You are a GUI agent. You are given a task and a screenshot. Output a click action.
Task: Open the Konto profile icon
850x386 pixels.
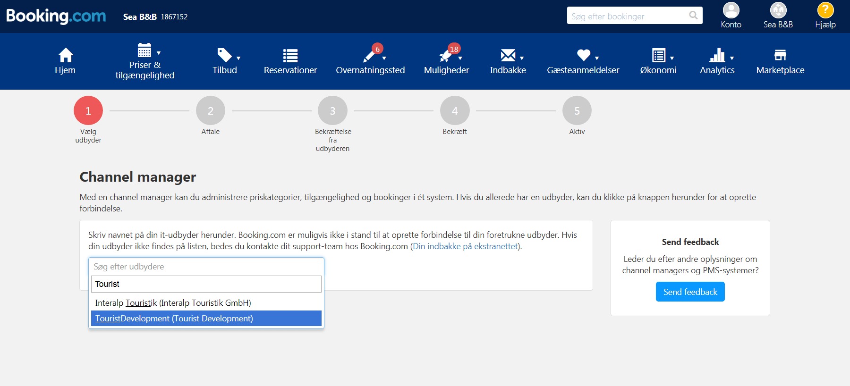tap(731, 10)
